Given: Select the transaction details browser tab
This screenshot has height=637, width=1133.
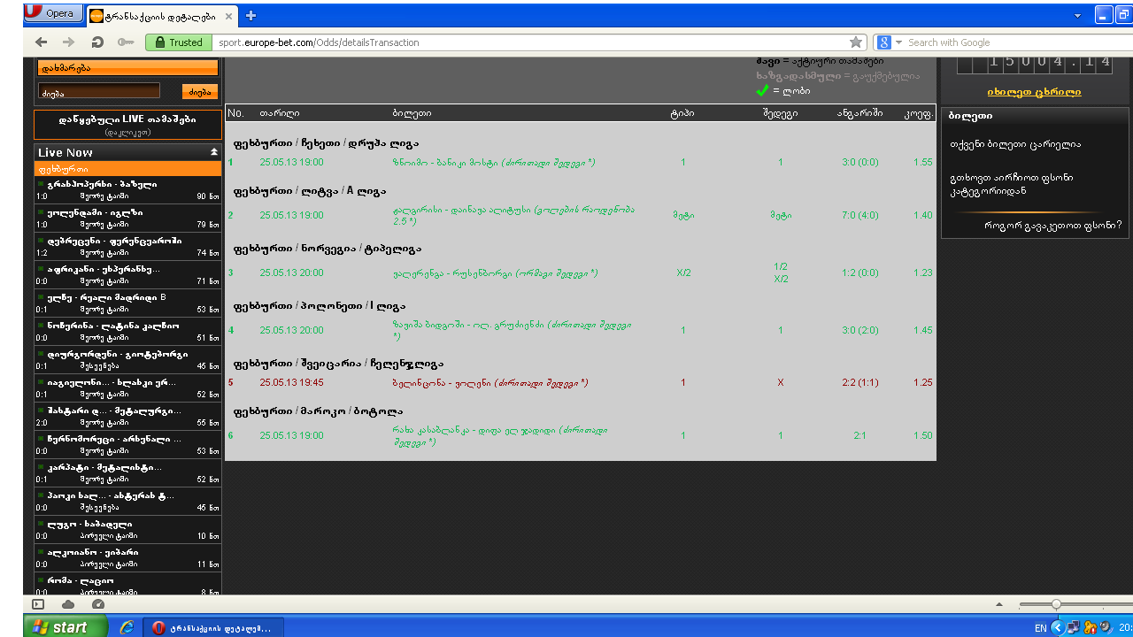Looking at the screenshot, I should click(163, 15).
